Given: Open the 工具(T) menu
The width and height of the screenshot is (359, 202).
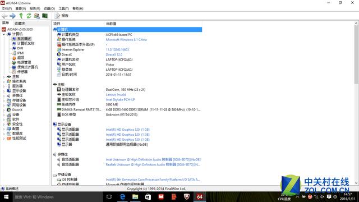Looking at the screenshot, I should pyautogui.click(x=63, y=8).
